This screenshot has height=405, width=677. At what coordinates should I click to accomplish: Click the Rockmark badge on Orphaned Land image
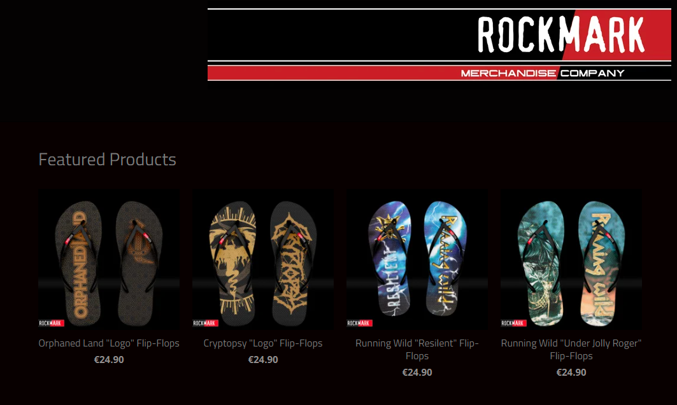[x=52, y=323]
